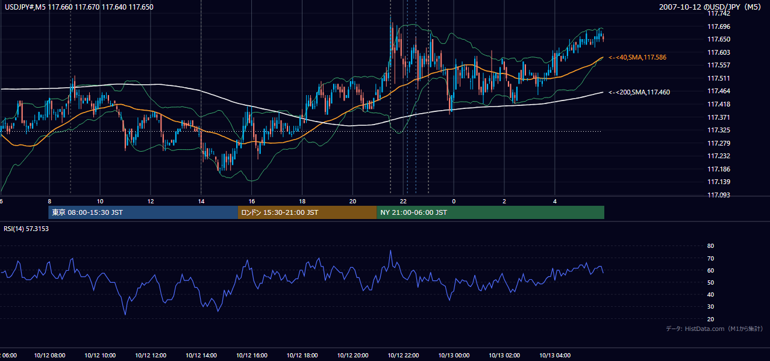Click hour tick 0 under the price chart
This screenshot has height=361, width=770.
click(454, 201)
